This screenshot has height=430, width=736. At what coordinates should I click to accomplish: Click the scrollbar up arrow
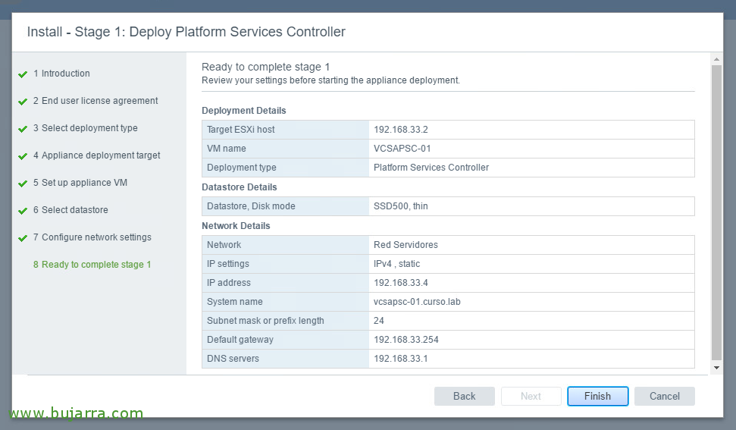(716, 59)
